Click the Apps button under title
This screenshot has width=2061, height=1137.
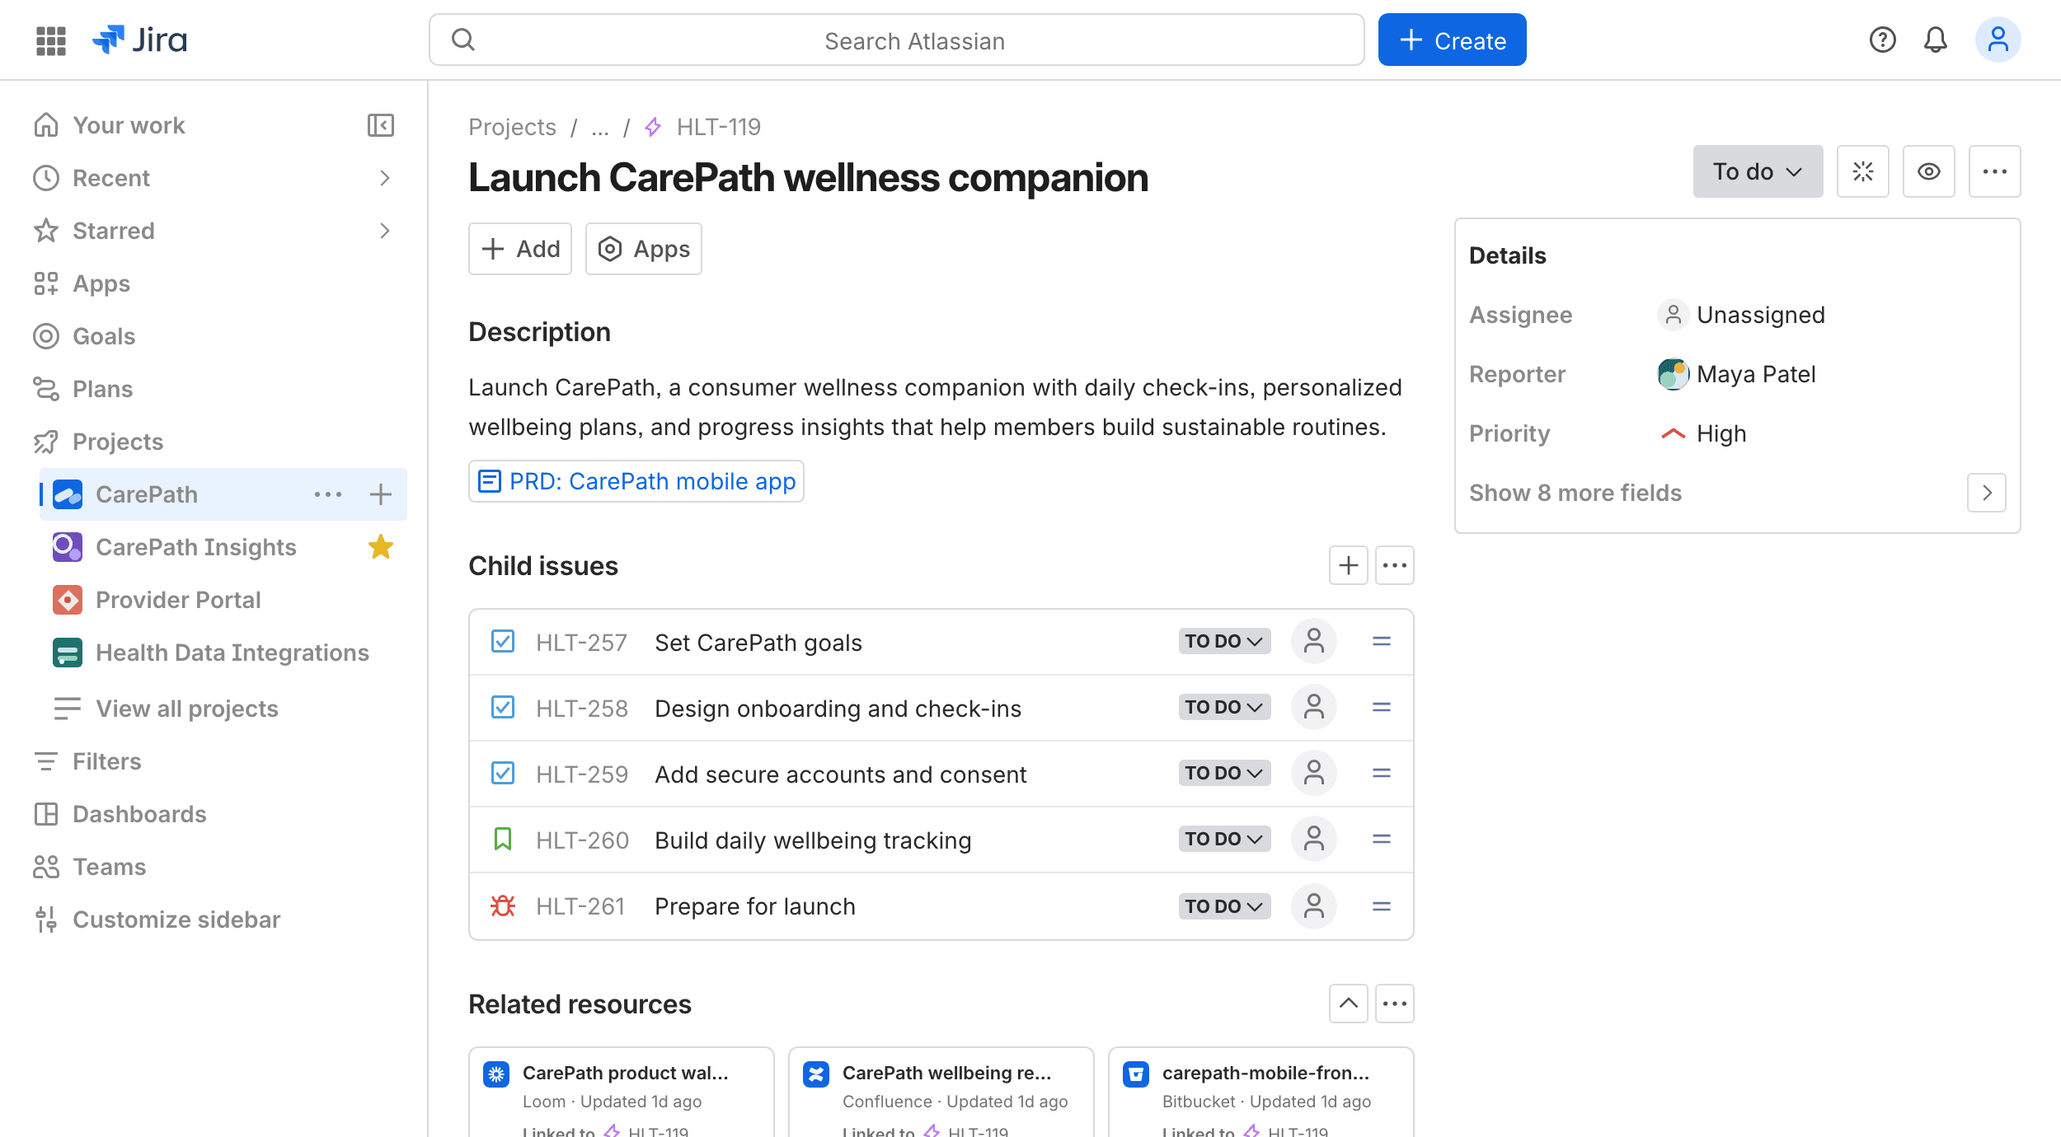[x=643, y=249]
